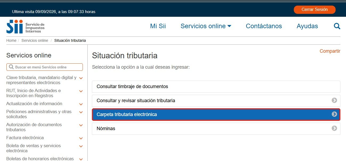Open Contáctanos menu item
This screenshot has height=161, width=346.
[x=264, y=26]
